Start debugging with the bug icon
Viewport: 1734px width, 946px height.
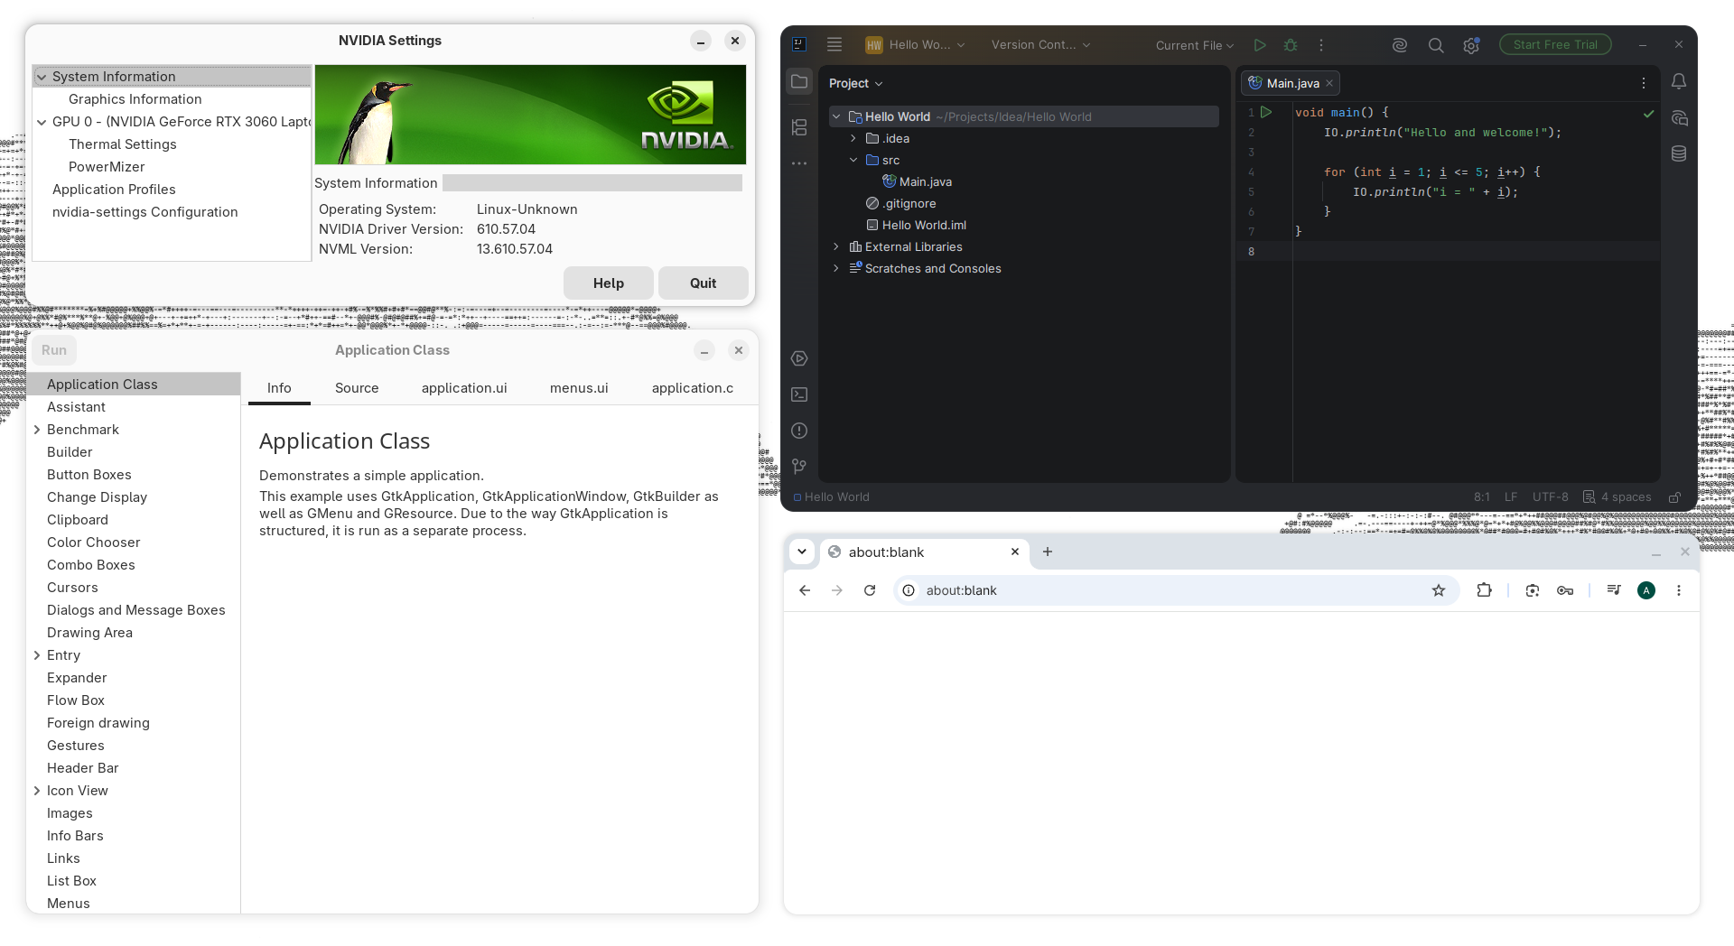tap(1291, 45)
